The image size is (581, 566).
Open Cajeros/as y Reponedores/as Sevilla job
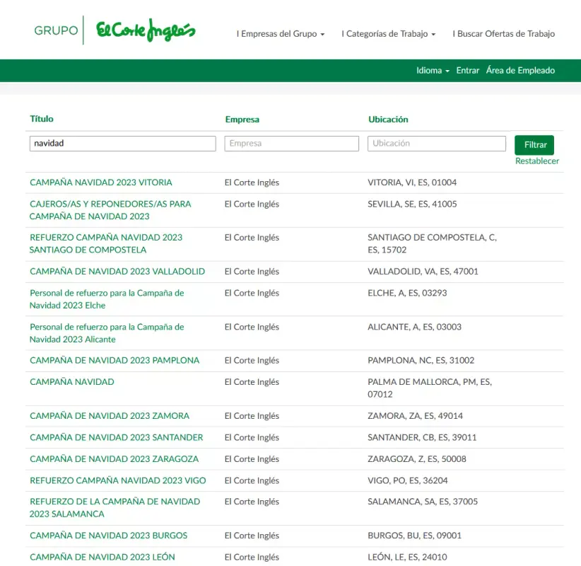point(110,210)
